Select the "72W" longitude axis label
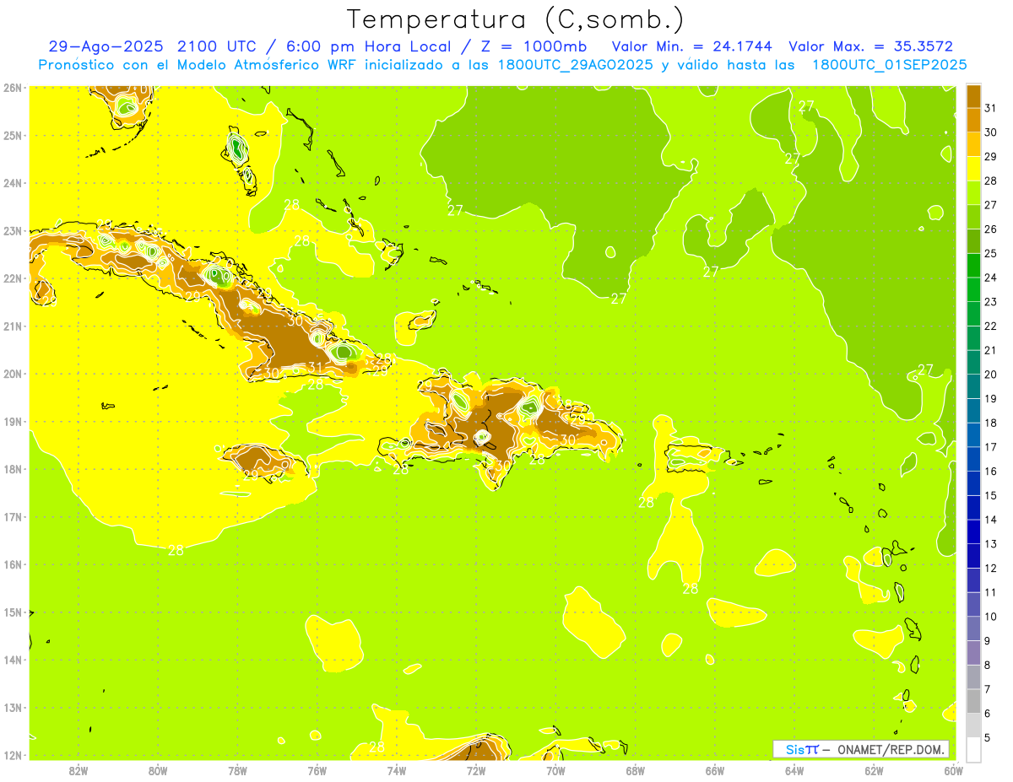The image size is (1013, 782). pyautogui.click(x=476, y=770)
